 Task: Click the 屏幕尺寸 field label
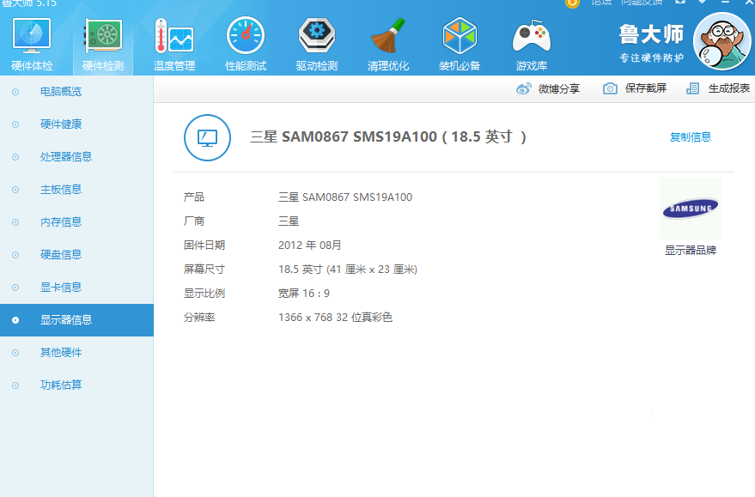point(204,270)
